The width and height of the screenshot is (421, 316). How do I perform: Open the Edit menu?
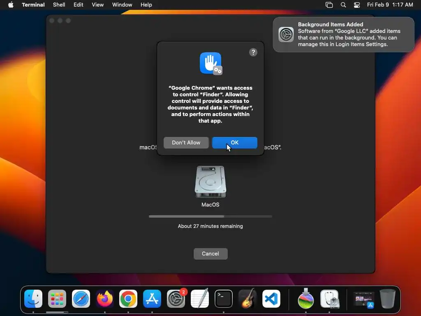pyautogui.click(x=79, y=5)
